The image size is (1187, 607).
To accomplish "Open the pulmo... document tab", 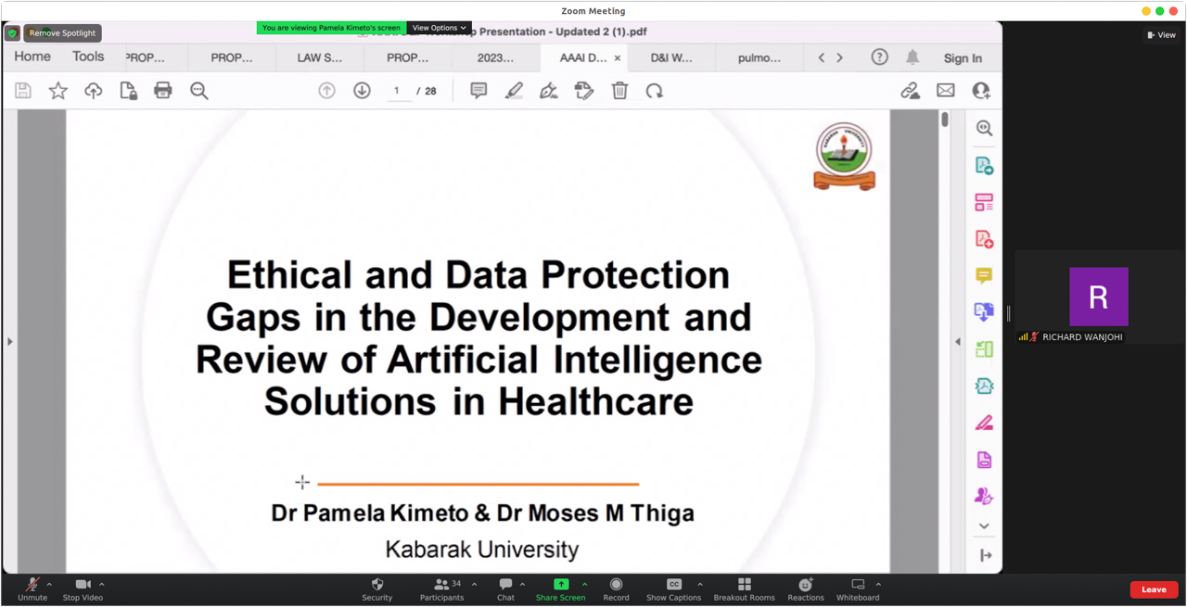I will pos(759,57).
